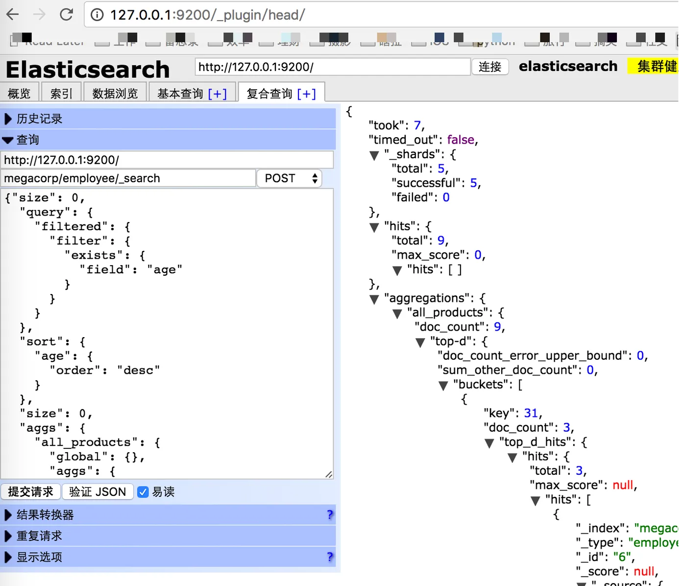Screen dimensions: 686x586
Task: Collapse the top-level "hits" JSON node
Action: point(374,227)
